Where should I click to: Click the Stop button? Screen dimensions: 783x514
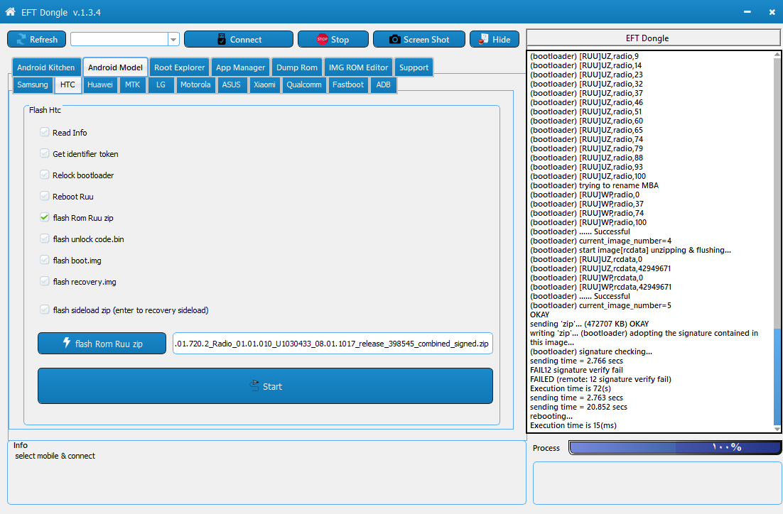(333, 40)
